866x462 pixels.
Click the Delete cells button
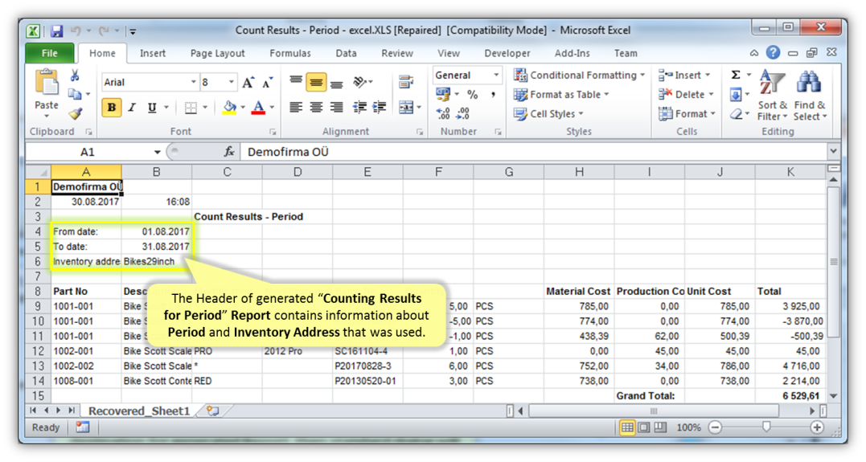point(686,94)
